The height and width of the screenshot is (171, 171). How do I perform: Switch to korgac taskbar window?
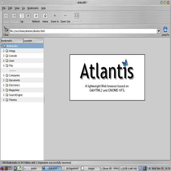[90, 168]
